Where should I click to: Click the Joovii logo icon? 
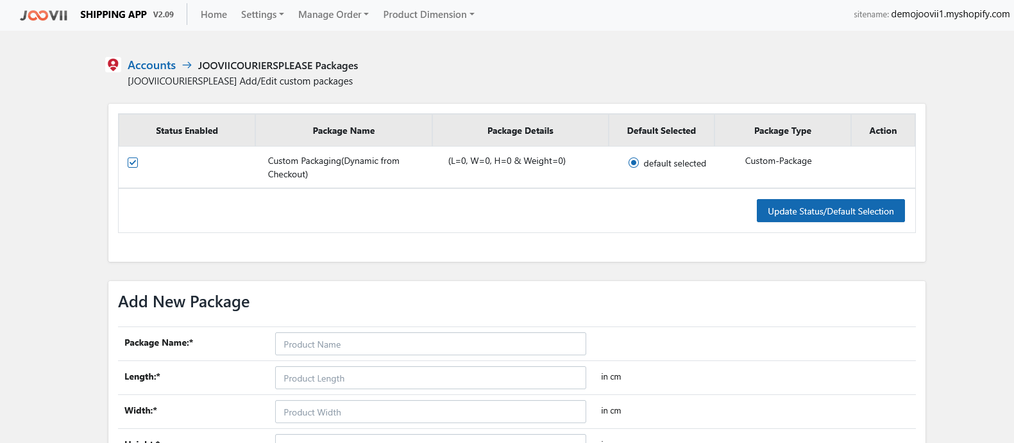[x=44, y=15]
